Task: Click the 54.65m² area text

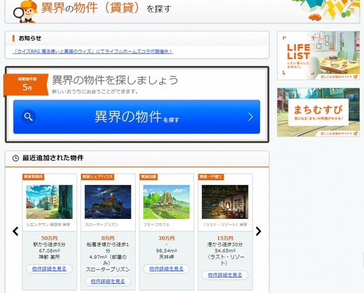Action: click(x=225, y=250)
